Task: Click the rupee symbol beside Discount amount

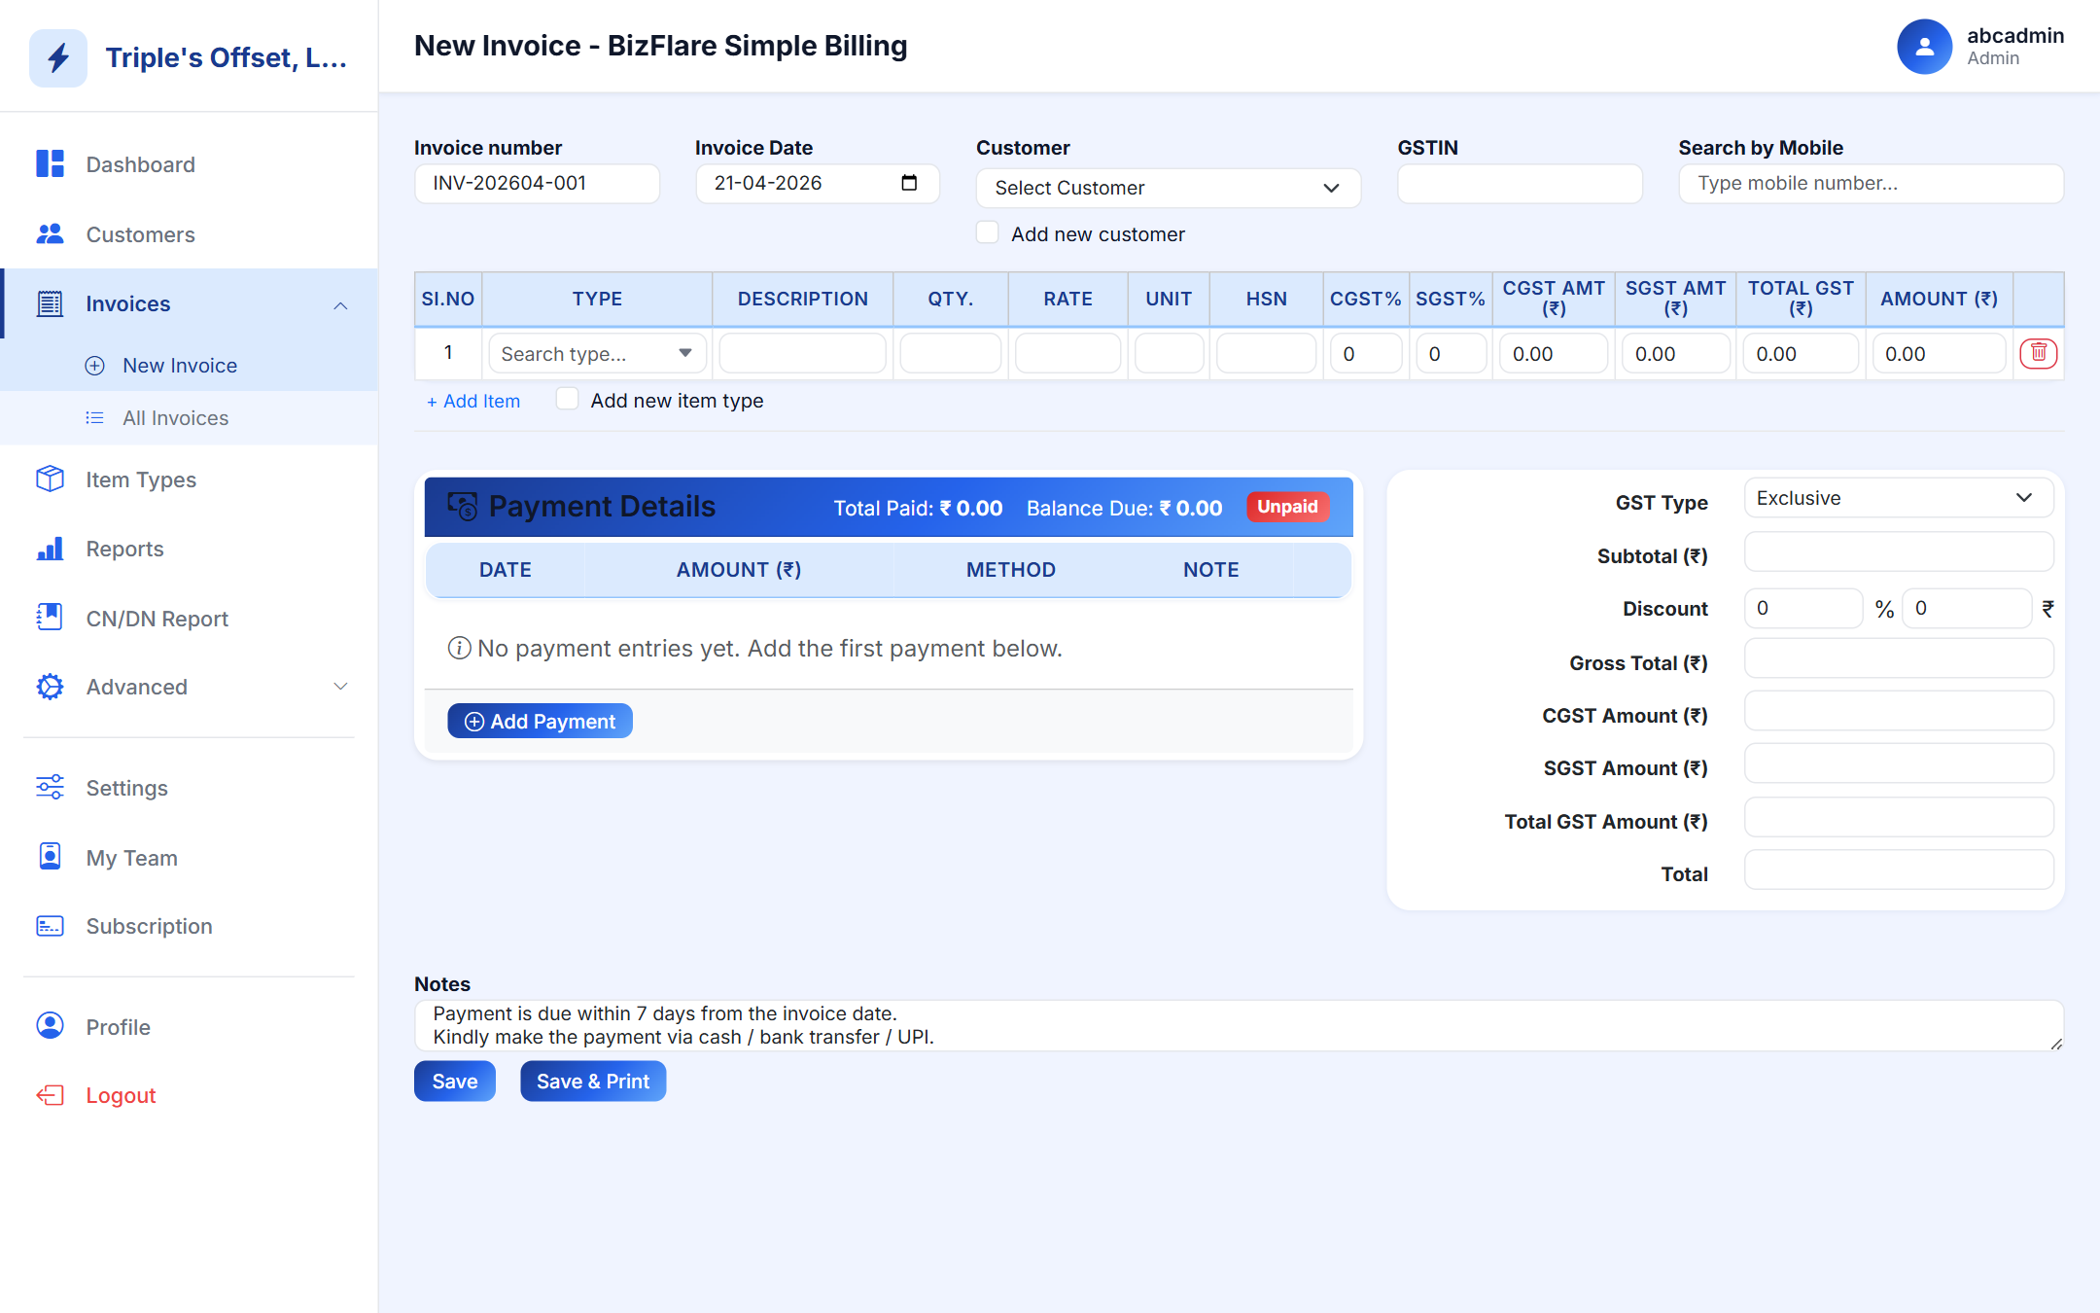Action: [x=2047, y=609]
